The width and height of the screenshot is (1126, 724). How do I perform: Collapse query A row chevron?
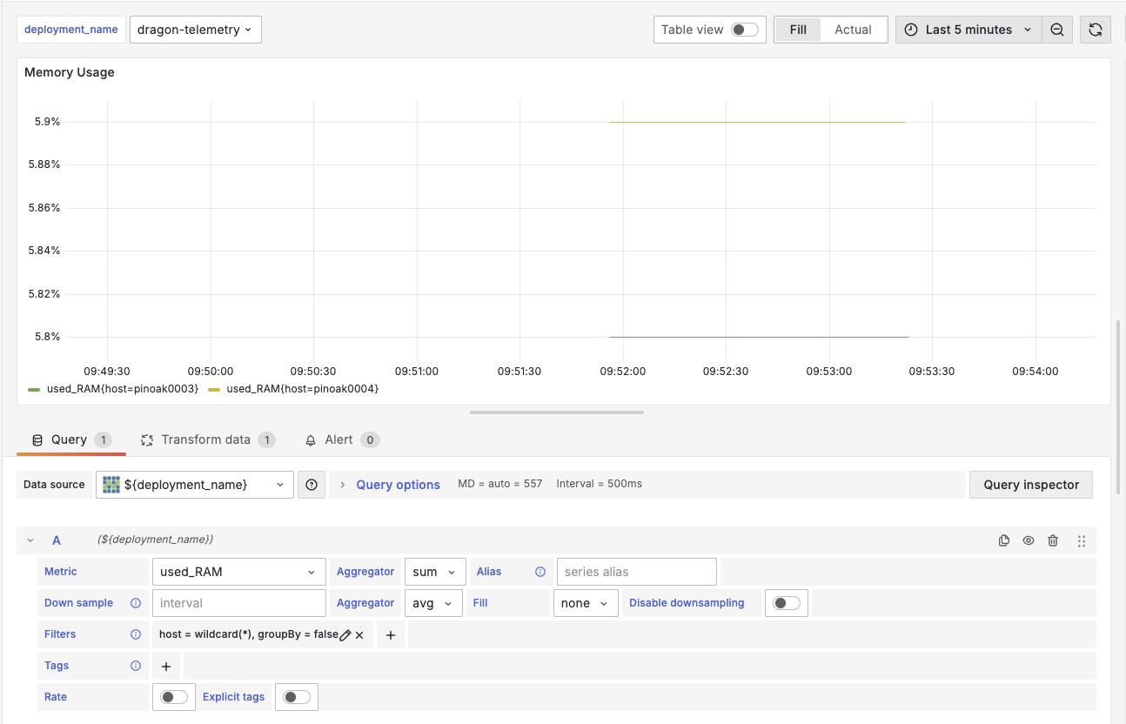coord(30,540)
